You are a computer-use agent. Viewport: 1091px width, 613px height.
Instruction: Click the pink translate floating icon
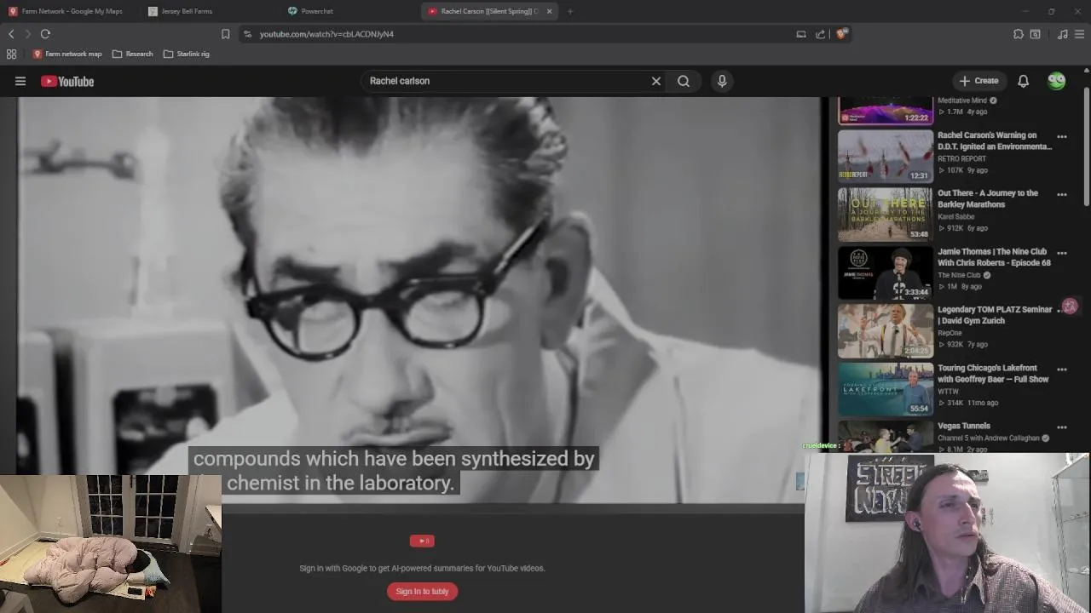pyautogui.click(x=1070, y=306)
